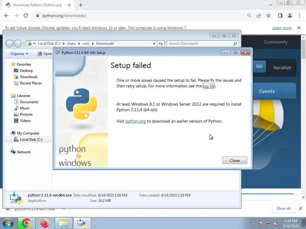Open Chrome tab search chevron

pos(270,5)
